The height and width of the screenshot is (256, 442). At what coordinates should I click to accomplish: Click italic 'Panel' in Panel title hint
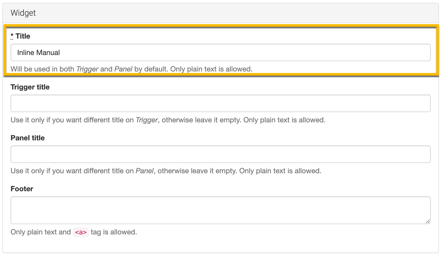click(x=144, y=171)
